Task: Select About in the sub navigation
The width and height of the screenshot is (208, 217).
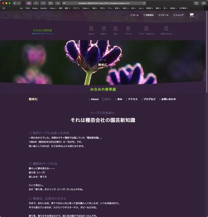Action: 95,99
